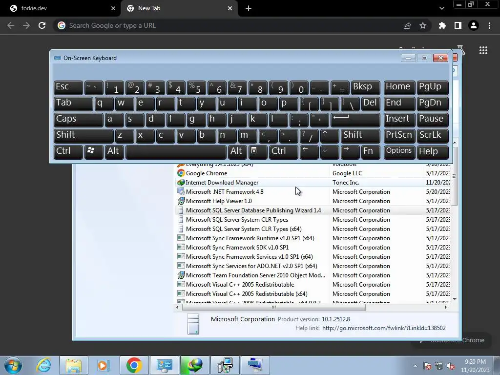Open Chrome three-dot menu
Image resolution: width=500 pixels, height=375 pixels.
coord(489,25)
